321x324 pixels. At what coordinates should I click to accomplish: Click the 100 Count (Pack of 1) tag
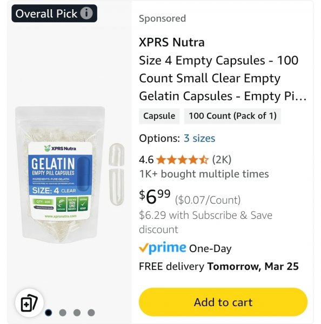click(x=232, y=116)
